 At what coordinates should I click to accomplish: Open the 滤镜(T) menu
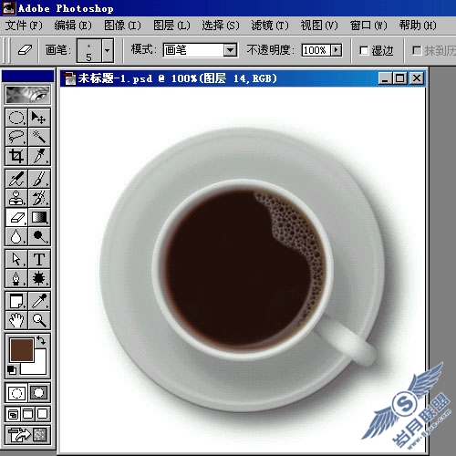point(270,26)
